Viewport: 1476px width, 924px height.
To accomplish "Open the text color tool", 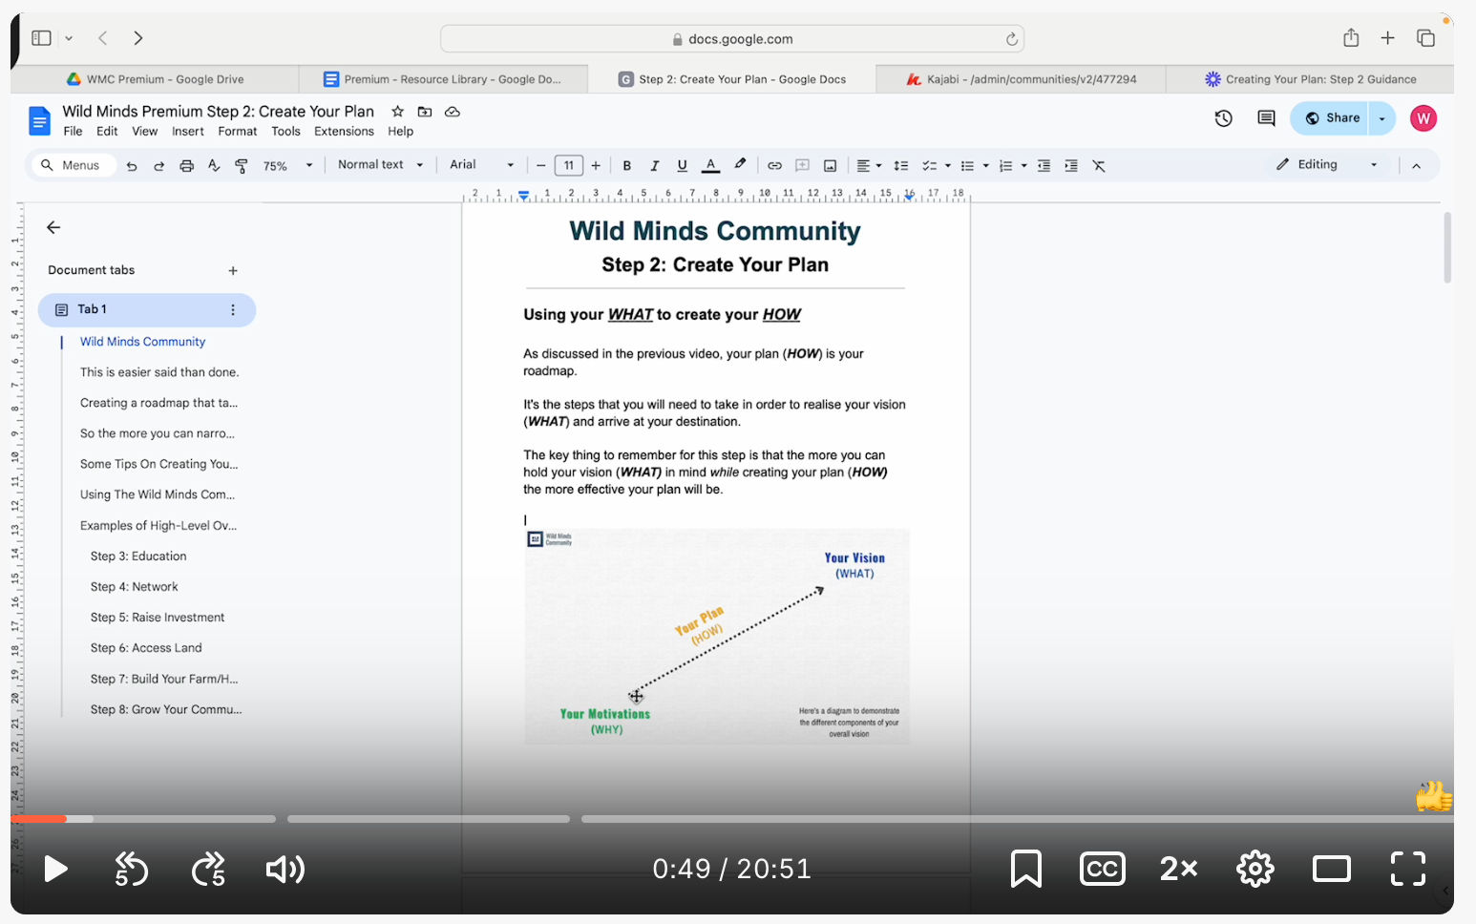I will 710,165.
